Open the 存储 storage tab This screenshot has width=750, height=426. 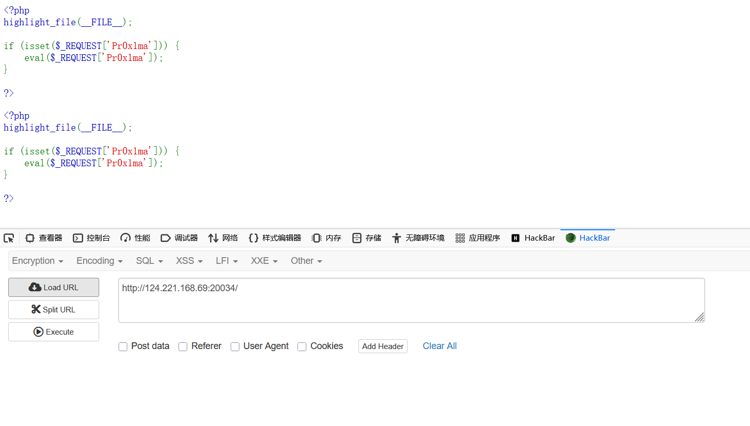coord(367,238)
